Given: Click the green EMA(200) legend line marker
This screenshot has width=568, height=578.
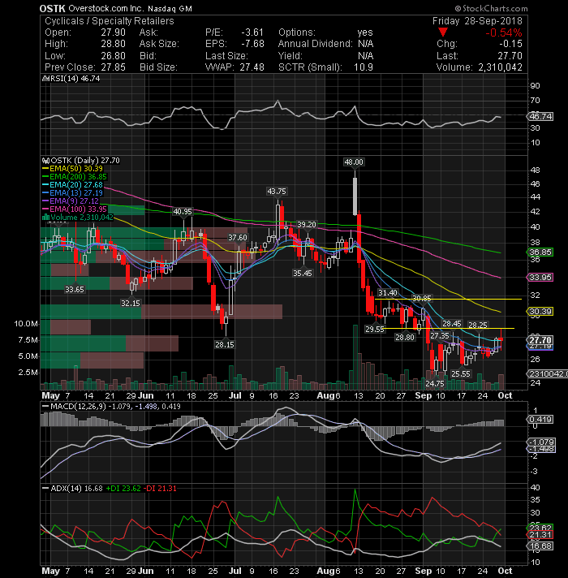Looking at the screenshot, I should click(45, 177).
